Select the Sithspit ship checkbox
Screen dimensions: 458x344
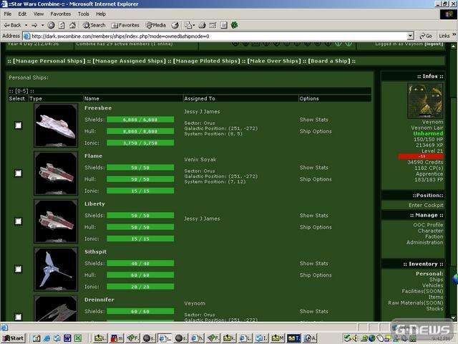tap(18, 269)
